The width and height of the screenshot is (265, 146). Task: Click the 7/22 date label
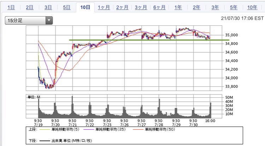[90, 125]
